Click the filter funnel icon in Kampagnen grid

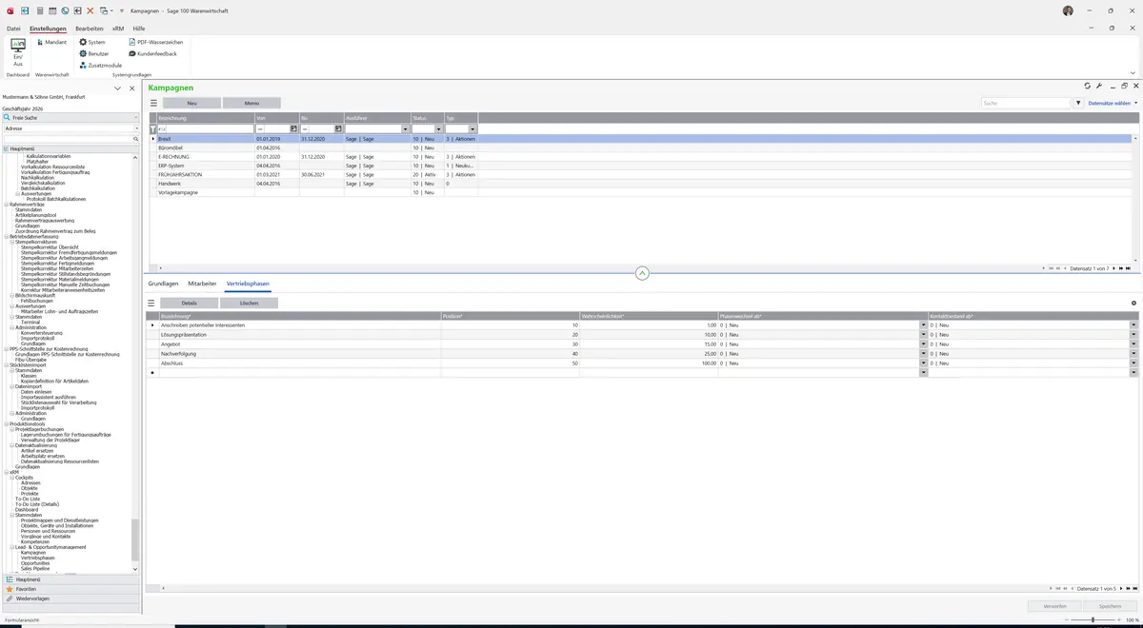tap(153, 128)
